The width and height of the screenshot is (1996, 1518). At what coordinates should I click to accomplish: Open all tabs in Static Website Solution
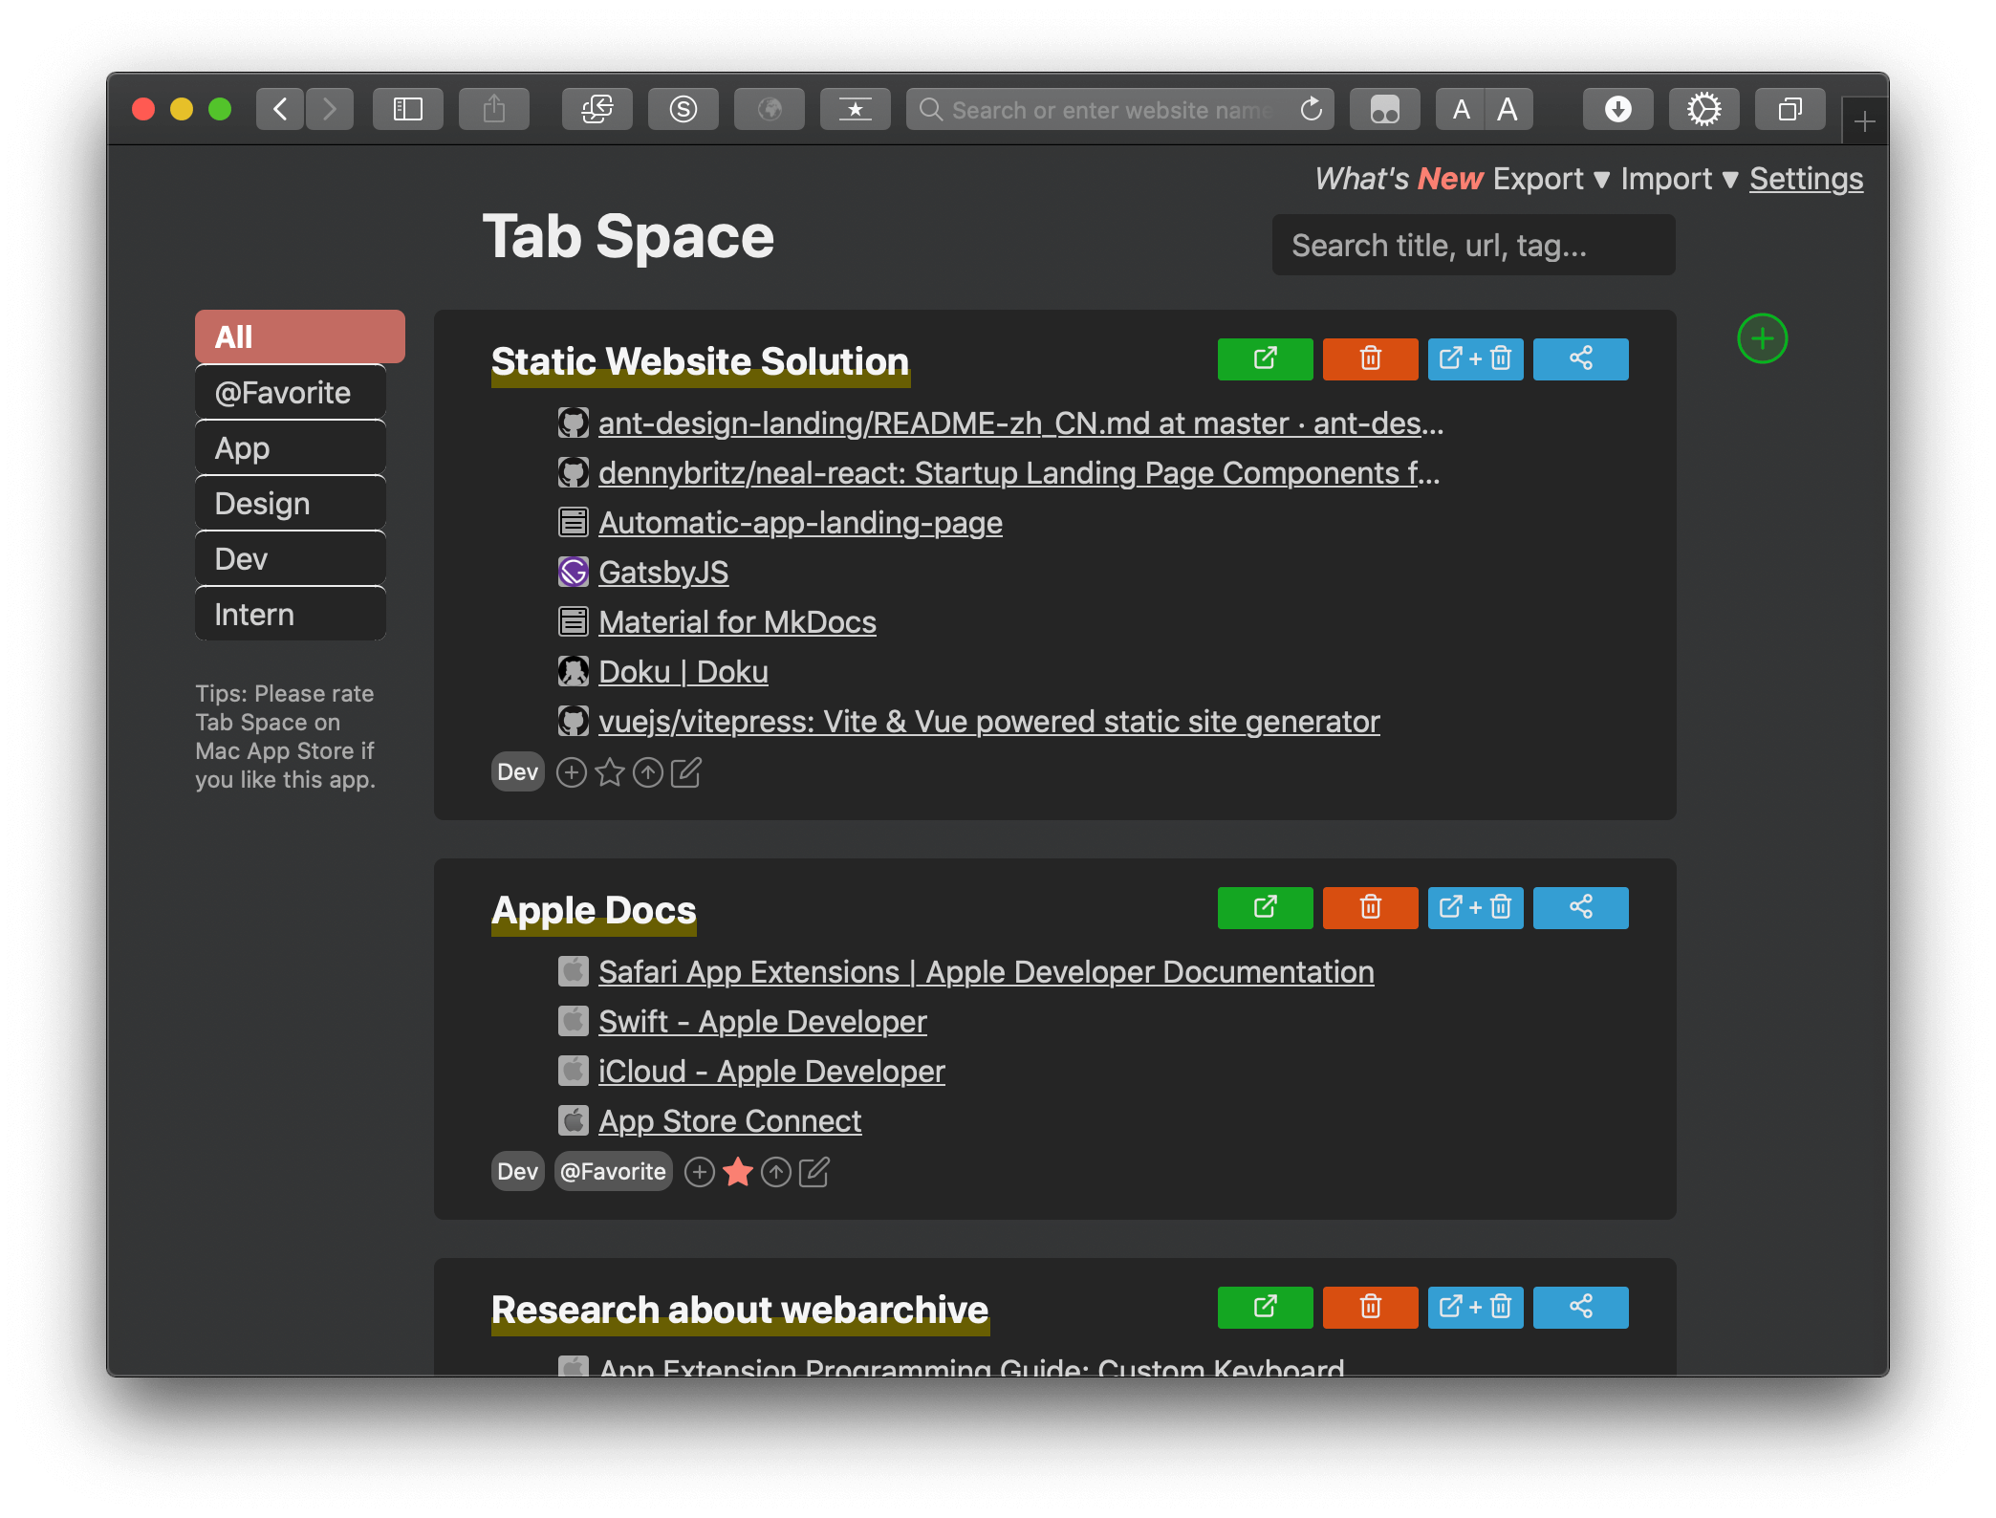[x=1265, y=359]
